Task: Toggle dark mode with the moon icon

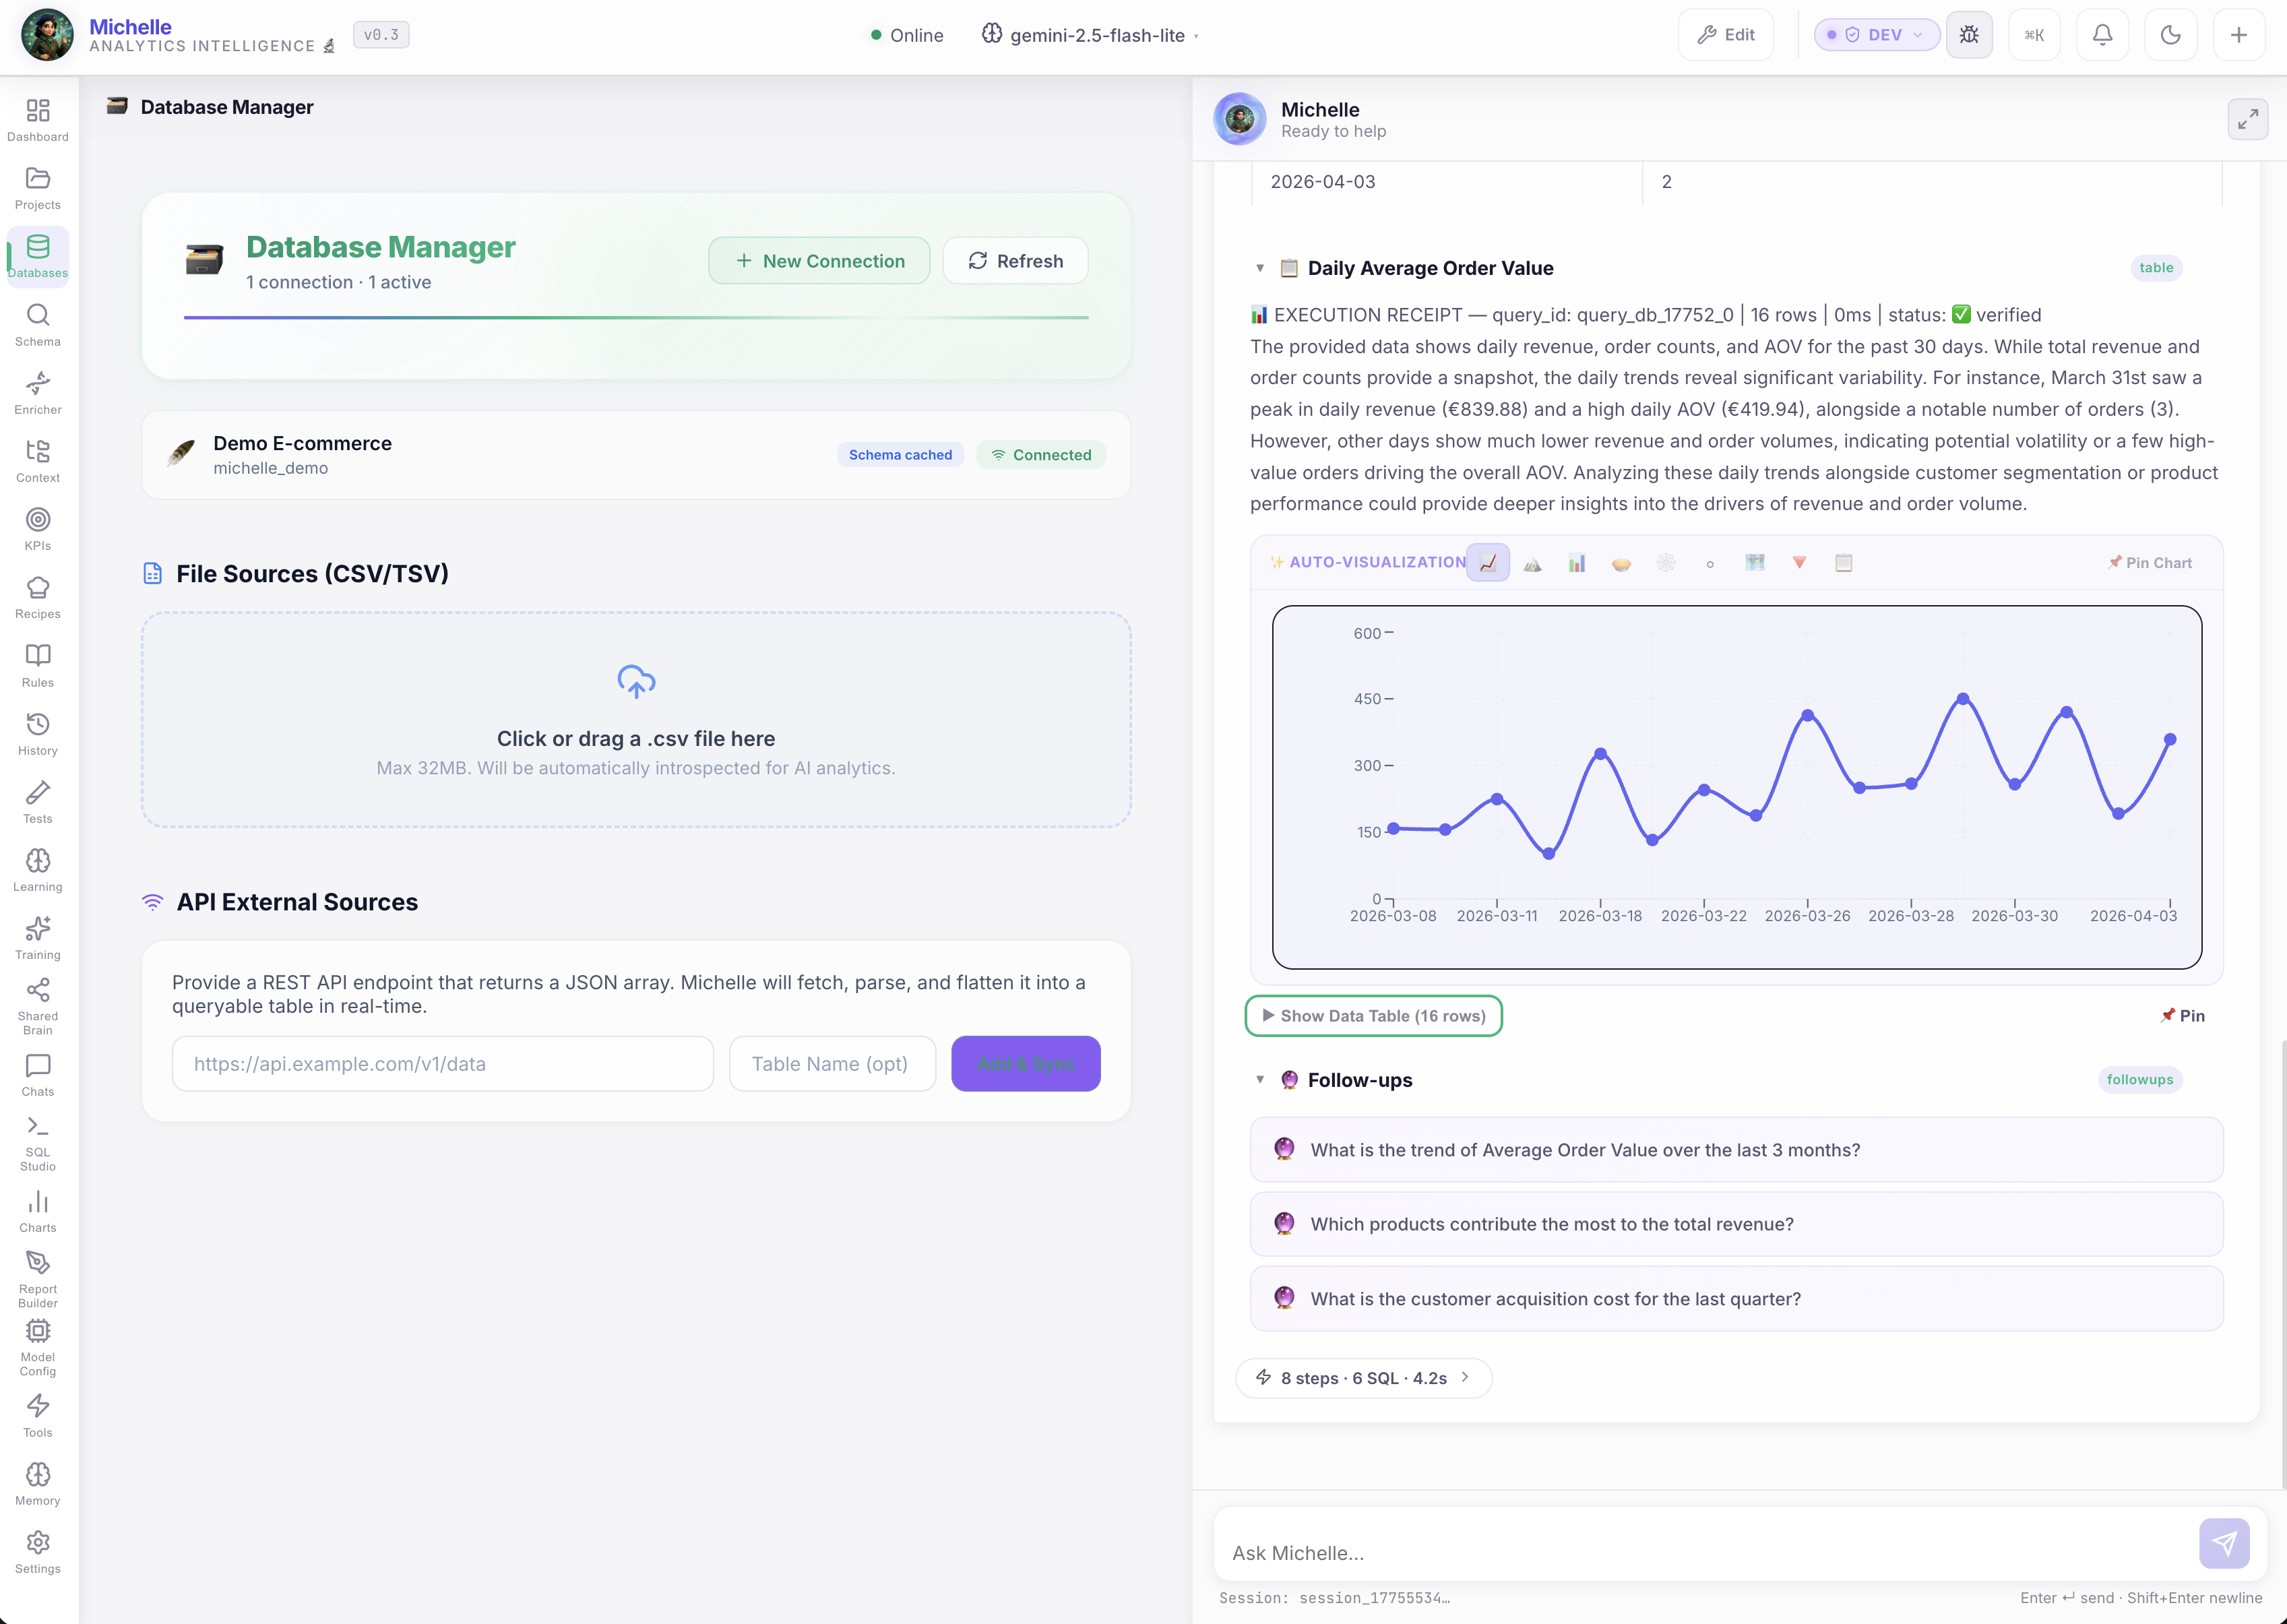Action: coord(2170,34)
